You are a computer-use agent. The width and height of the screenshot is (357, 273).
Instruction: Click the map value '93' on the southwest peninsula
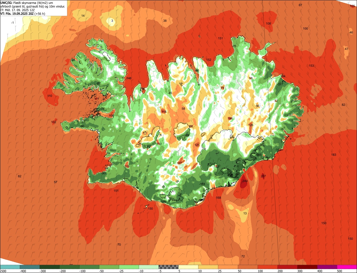[x=104, y=173]
